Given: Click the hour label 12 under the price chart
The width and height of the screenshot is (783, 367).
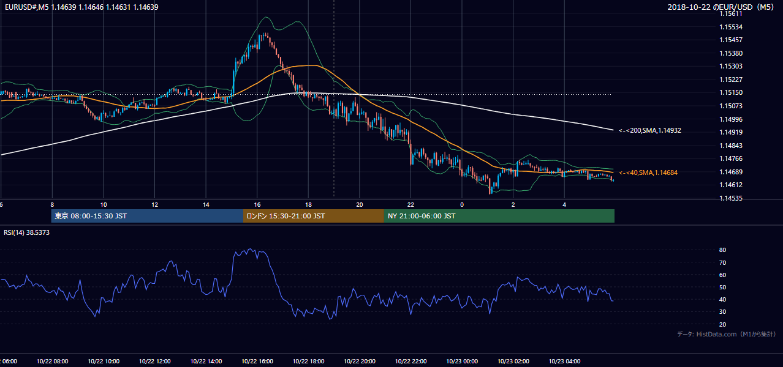Looking at the screenshot, I should coord(155,204).
